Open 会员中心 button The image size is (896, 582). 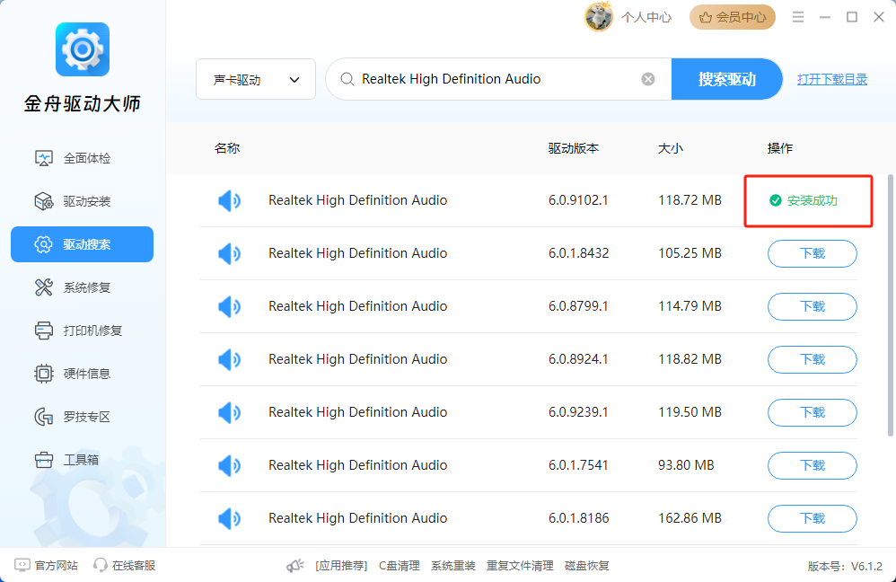(733, 17)
